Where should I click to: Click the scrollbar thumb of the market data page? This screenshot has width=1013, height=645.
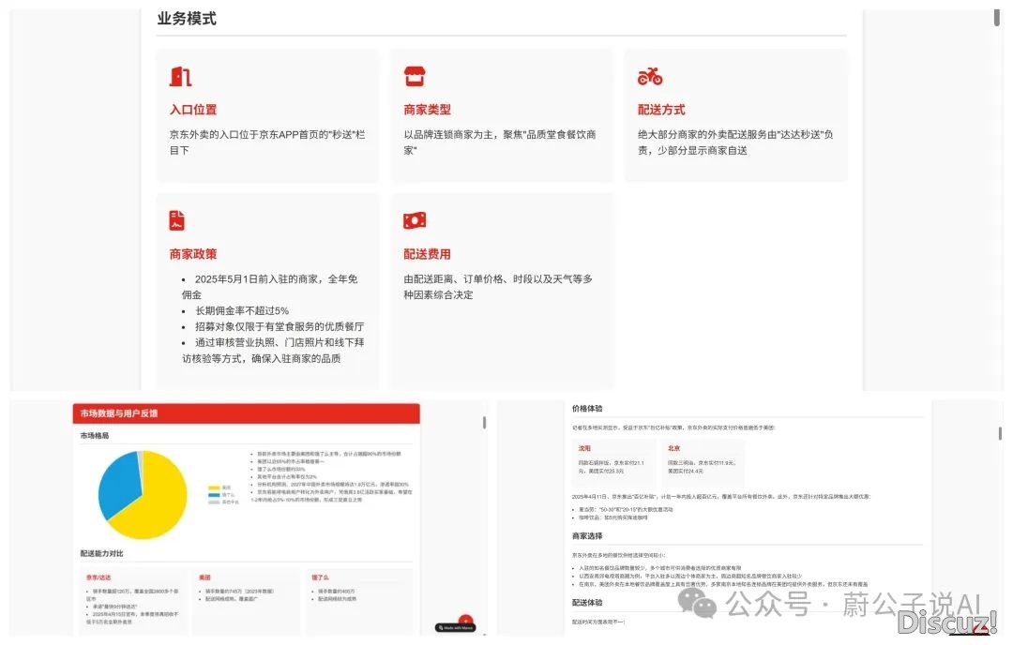pos(485,423)
